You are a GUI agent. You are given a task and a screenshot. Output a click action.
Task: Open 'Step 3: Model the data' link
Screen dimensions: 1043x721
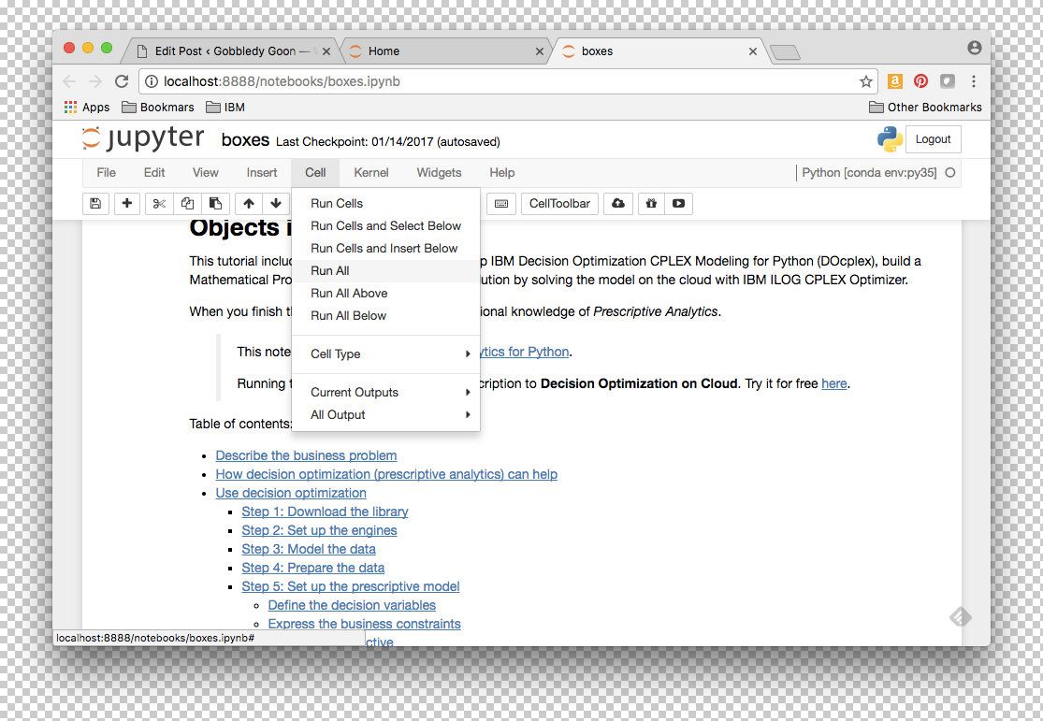pos(309,549)
